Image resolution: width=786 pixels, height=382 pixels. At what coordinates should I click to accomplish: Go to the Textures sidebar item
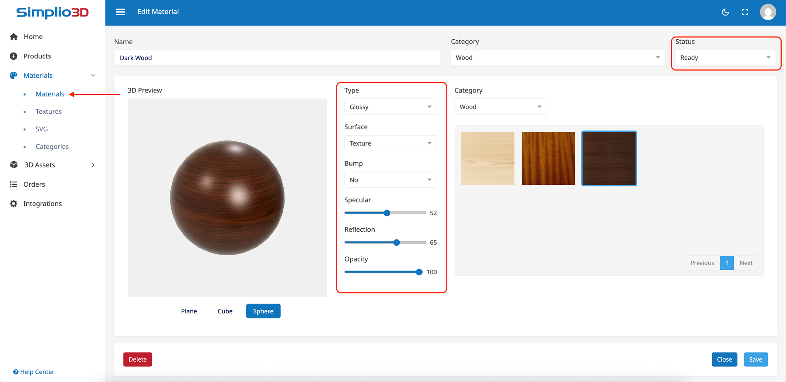pyautogui.click(x=48, y=111)
